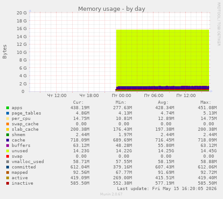Click the 'shmem' legend label
Viewport: 223px width, 199px height.
point(18,135)
